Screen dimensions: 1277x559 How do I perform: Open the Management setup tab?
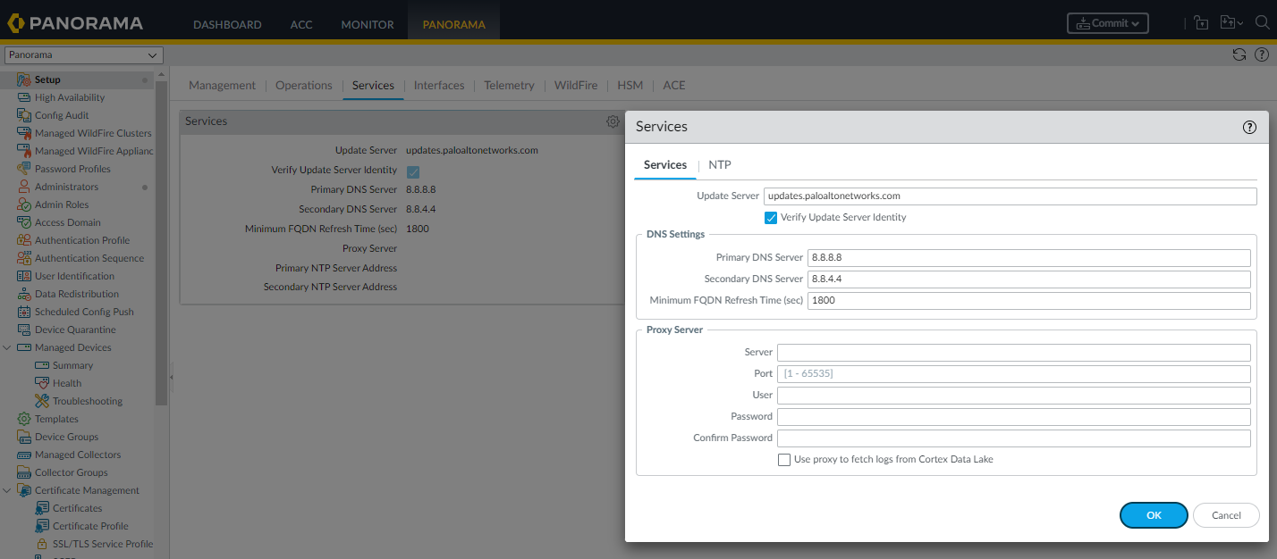(223, 86)
